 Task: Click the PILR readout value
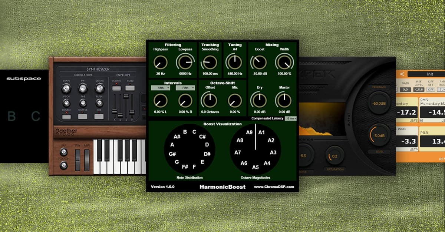433,141
